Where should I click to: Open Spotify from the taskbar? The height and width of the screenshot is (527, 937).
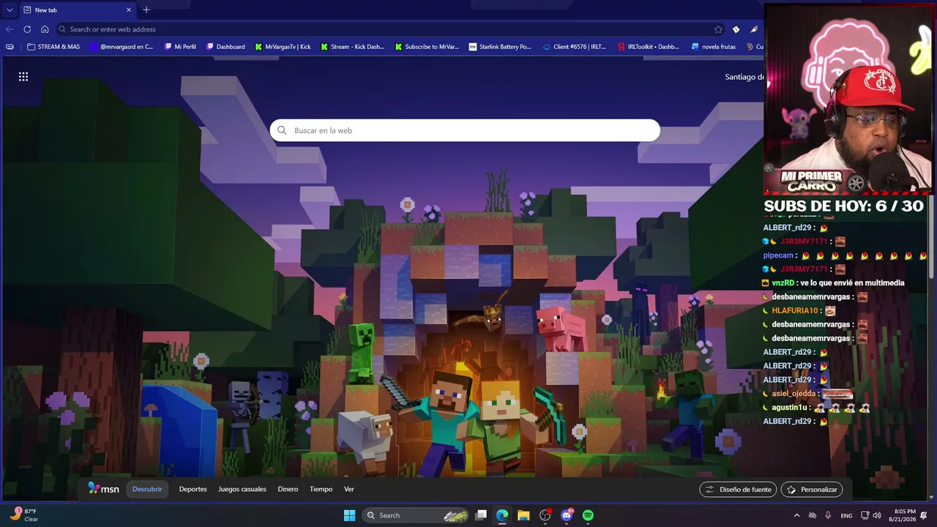588,515
